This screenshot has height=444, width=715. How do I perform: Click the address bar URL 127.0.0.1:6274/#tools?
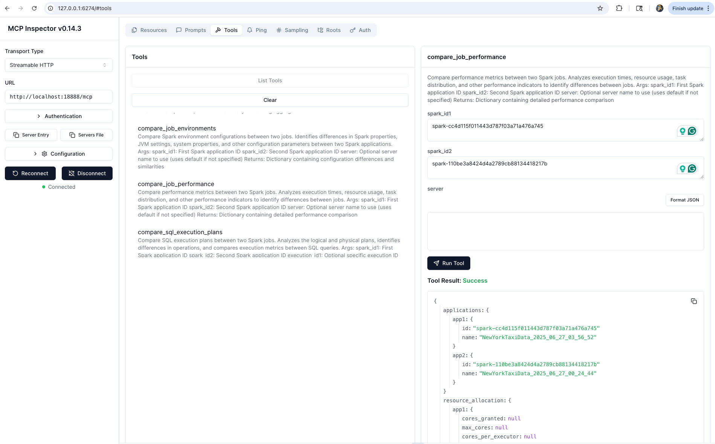point(85,8)
